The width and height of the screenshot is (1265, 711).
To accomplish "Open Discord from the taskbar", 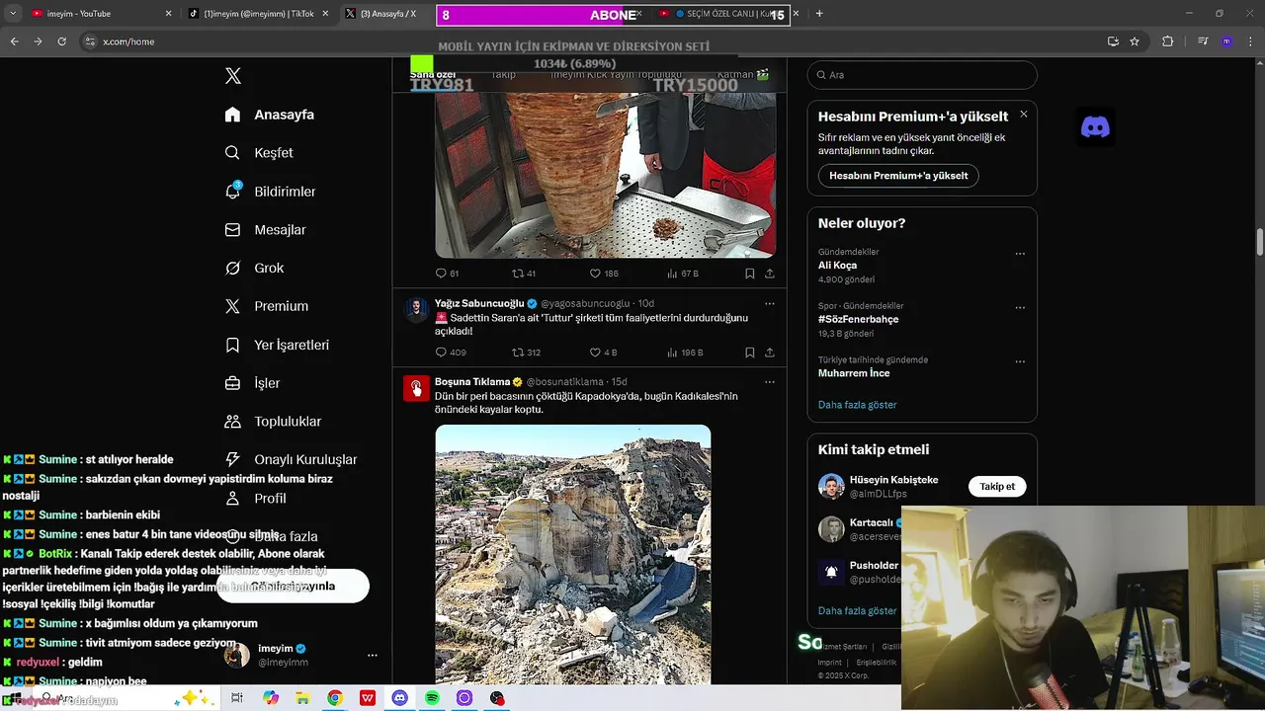I will [399, 698].
